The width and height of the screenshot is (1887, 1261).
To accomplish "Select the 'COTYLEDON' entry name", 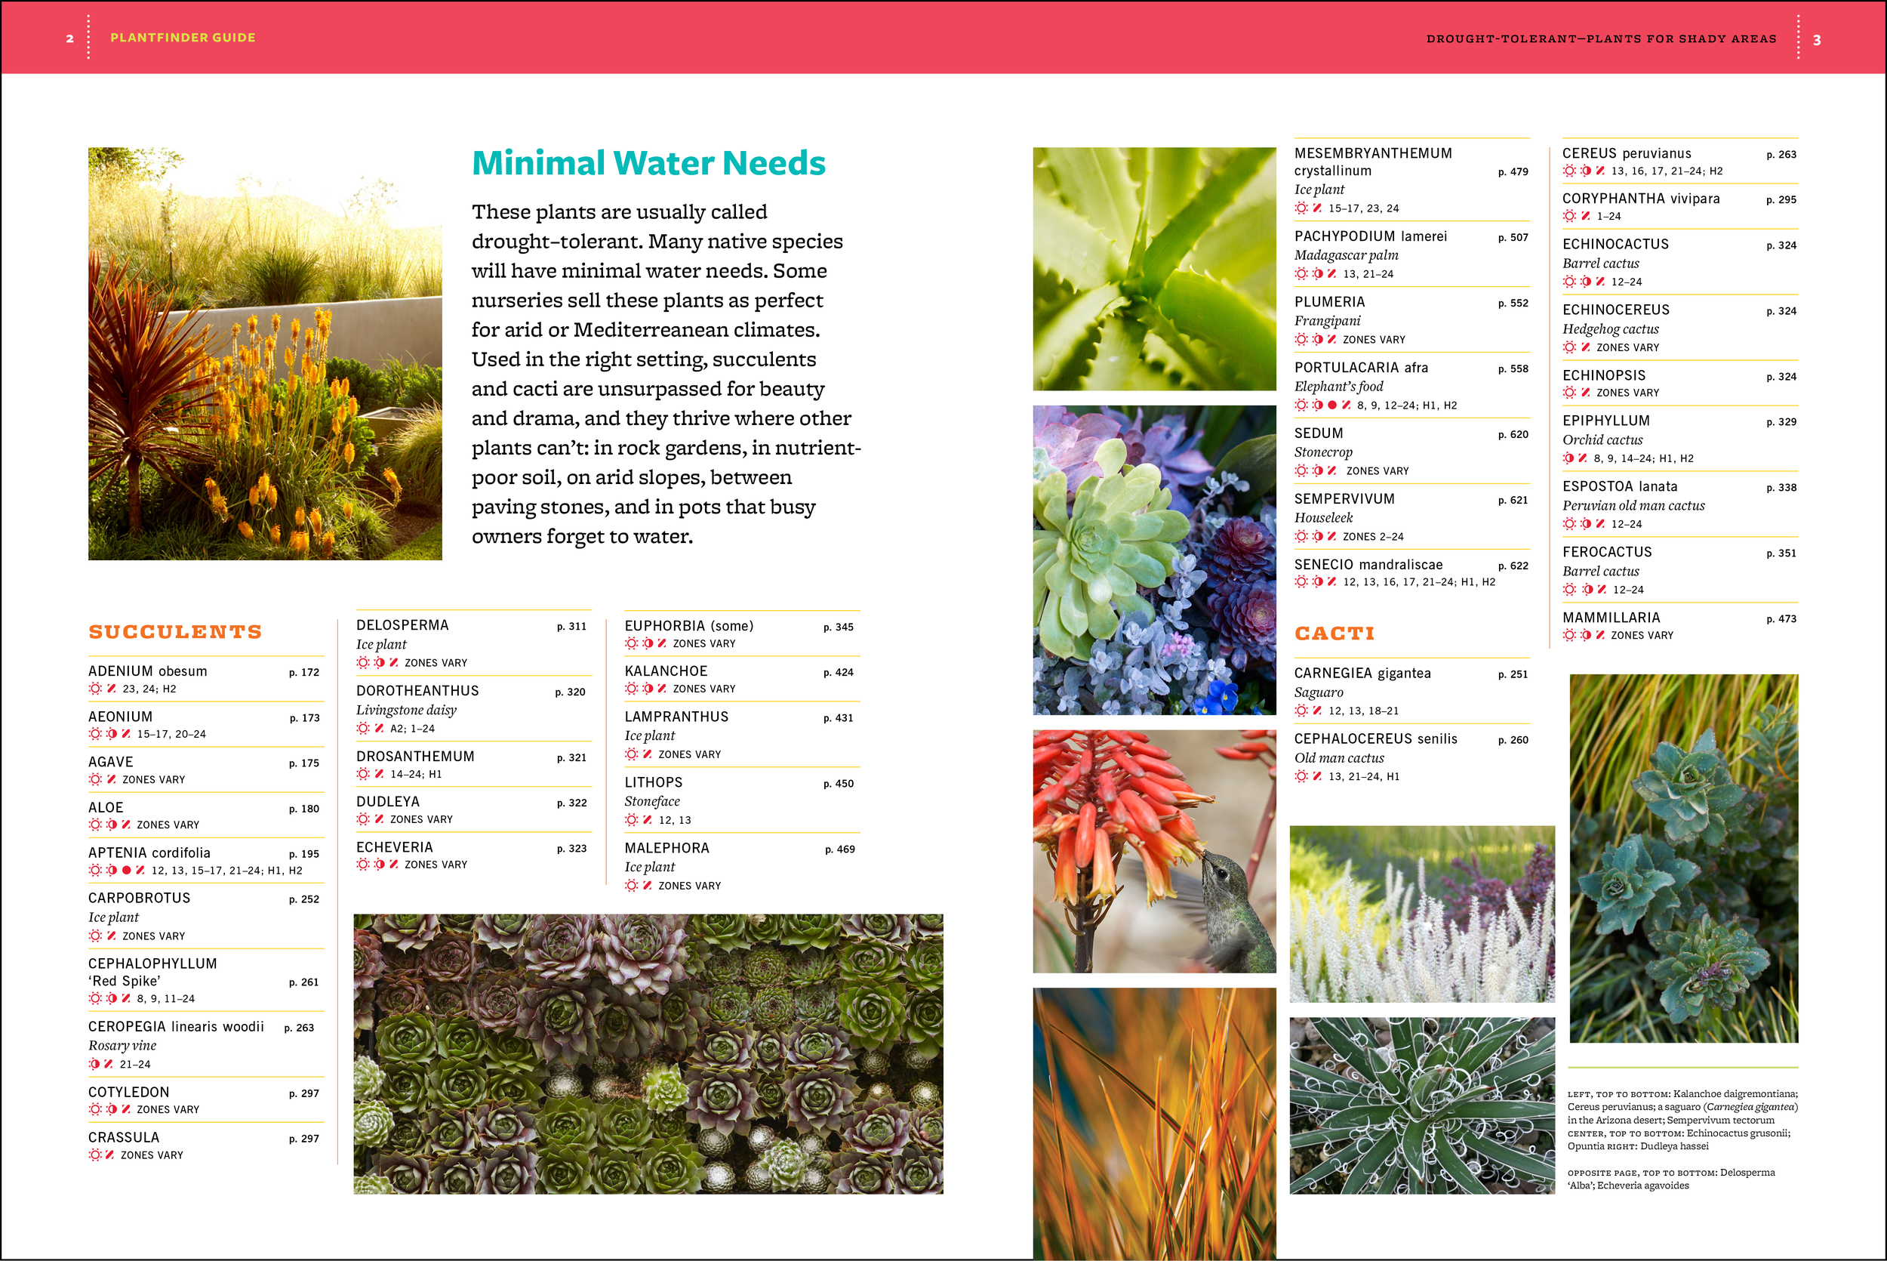I will point(129,1092).
